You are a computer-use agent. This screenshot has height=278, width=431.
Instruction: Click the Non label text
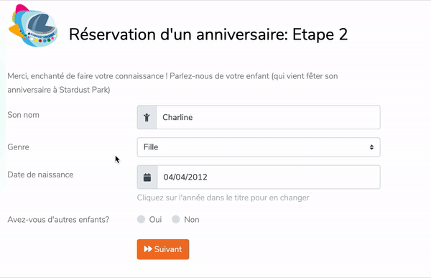coord(192,220)
